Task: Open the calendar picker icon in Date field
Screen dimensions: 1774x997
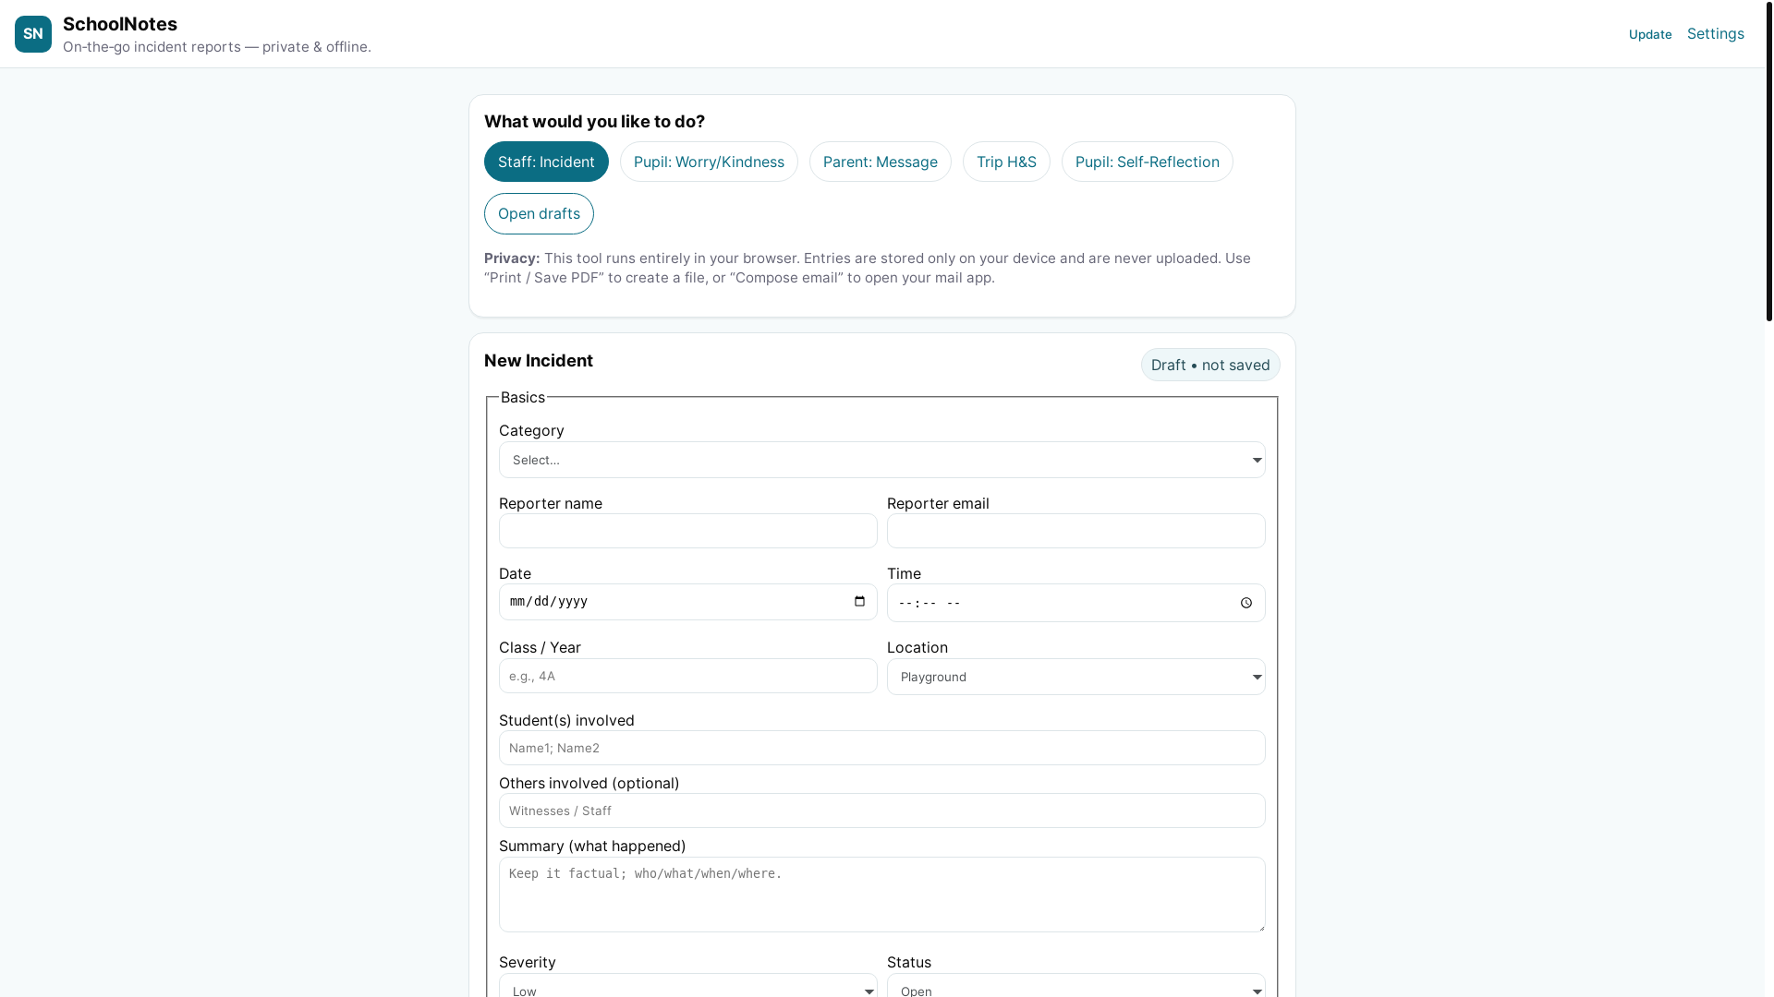Action: click(859, 602)
